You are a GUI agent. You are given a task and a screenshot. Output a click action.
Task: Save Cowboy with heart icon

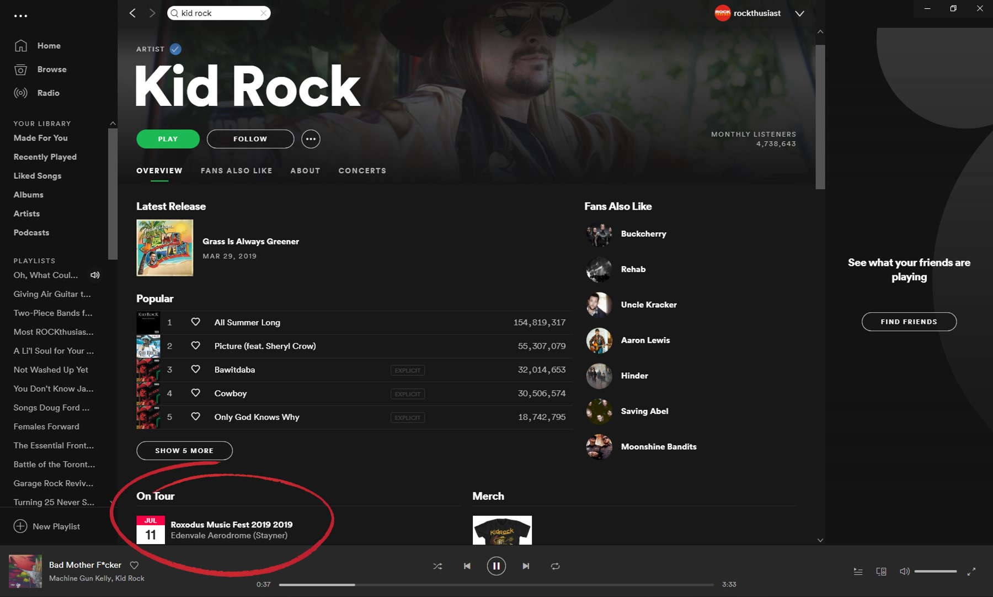pos(195,393)
